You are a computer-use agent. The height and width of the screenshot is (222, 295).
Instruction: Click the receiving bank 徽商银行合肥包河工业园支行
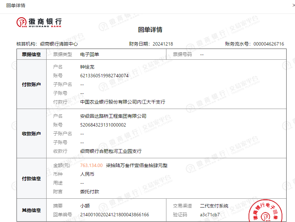[111, 151]
